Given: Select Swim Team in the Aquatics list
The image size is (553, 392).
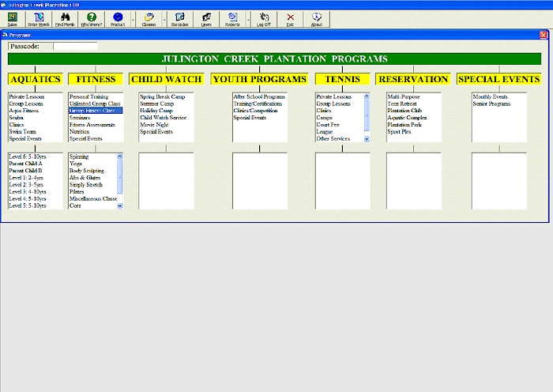Looking at the screenshot, I should [23, 132].
